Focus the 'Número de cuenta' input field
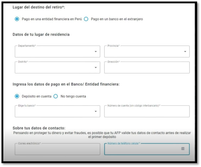The height and width of the screenshot is (167, 201). (147, 112)
